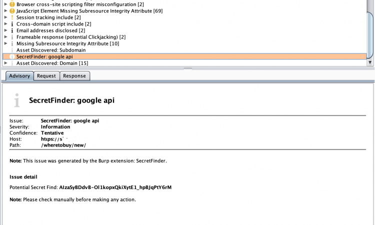The height and width of the screenshot is (225, 375).
Task: Select Browser cross-site scripting filter misconfiguration issue
Action: point(80,4)
